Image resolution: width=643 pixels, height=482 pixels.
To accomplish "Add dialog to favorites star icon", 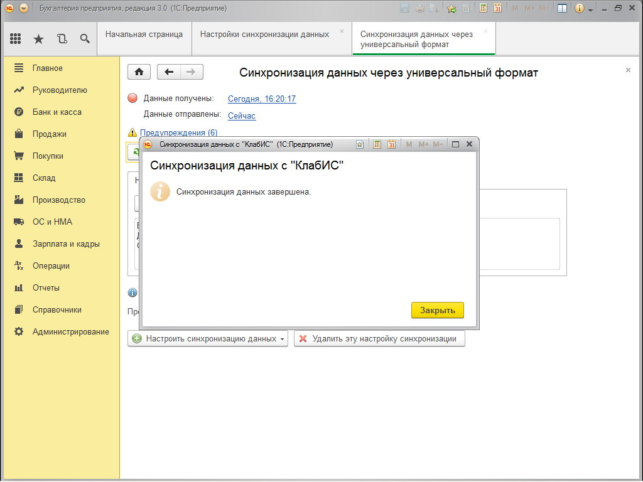I will 360,144.
